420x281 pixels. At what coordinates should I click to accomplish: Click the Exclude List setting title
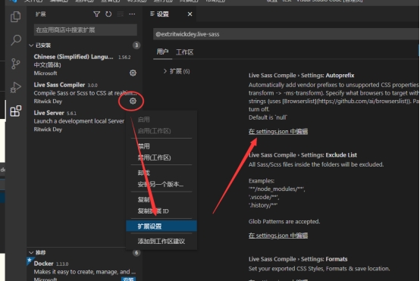[x=302, y=155]
